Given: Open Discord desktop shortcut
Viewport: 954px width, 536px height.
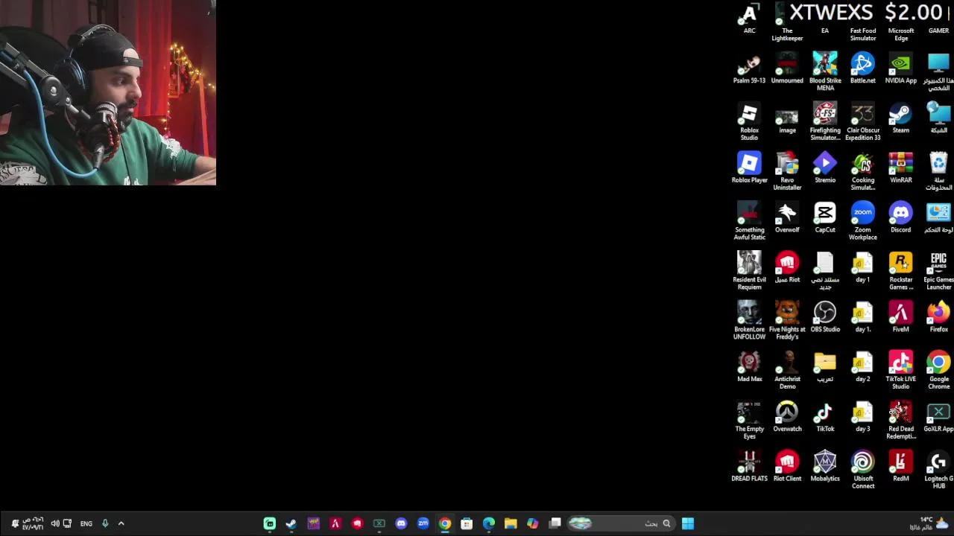Looking at the screenshot, I should coord(901,218).
